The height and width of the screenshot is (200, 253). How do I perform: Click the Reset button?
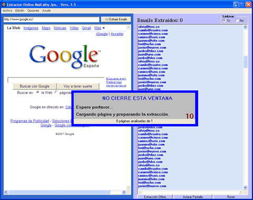point(231,197)
